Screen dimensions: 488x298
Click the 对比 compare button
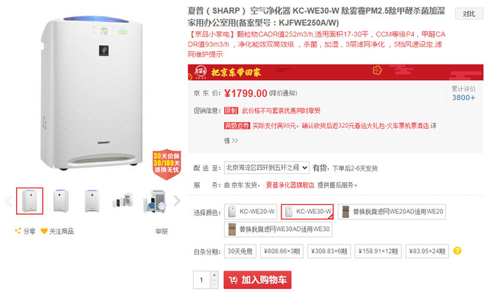[469, 14]
